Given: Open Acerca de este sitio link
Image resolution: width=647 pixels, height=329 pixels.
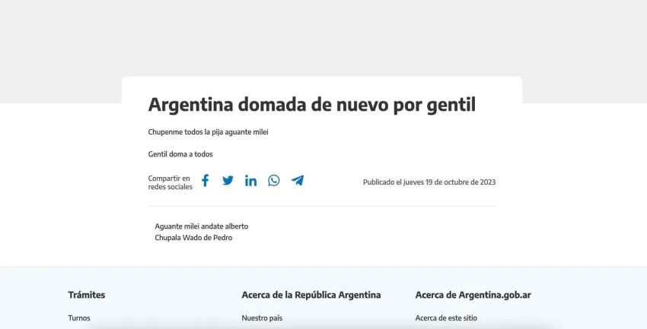Looking at the screenshot, I should 446,318.
